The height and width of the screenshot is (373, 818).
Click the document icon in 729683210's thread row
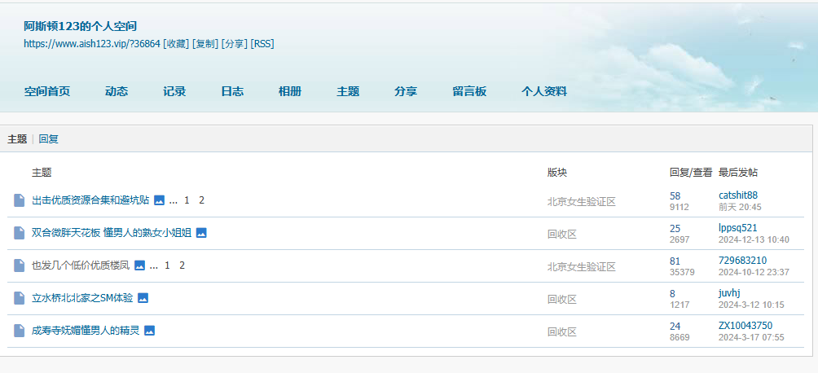pos(20,265)
